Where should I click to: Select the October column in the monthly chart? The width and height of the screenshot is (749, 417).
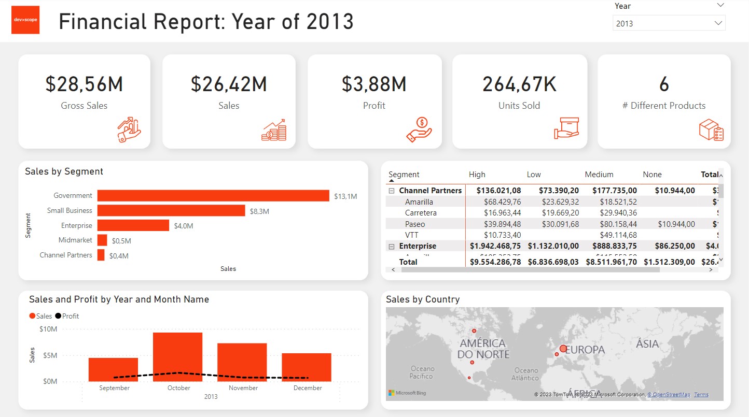pos(178,355)
